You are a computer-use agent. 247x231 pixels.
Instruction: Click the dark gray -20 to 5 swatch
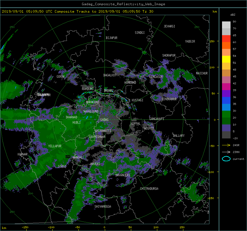click(x=226, y=135)
